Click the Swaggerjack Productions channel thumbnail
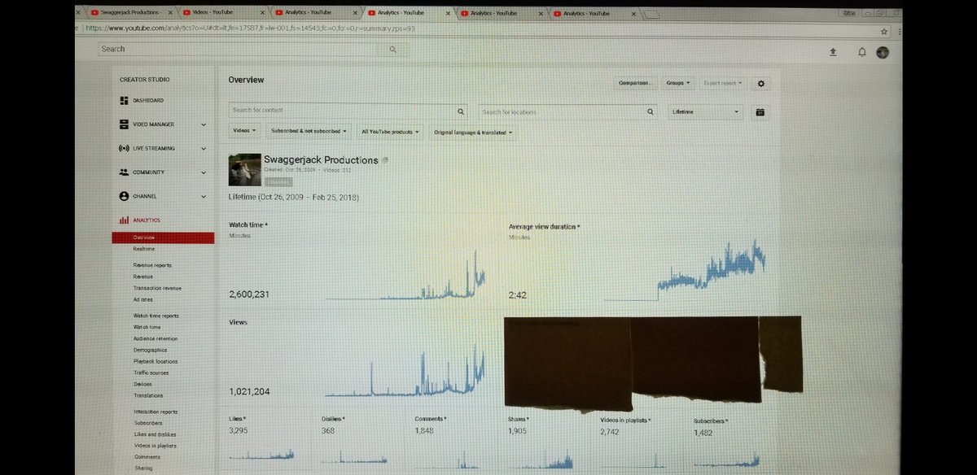 click(245, 170)
